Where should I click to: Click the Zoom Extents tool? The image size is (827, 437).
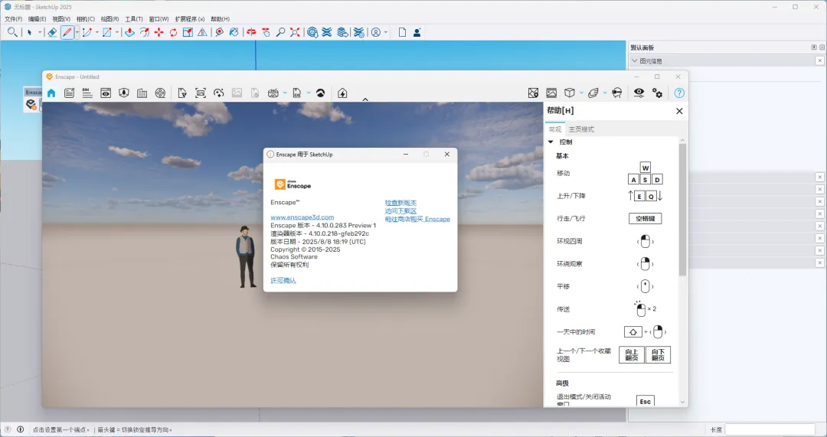point(295,32)
